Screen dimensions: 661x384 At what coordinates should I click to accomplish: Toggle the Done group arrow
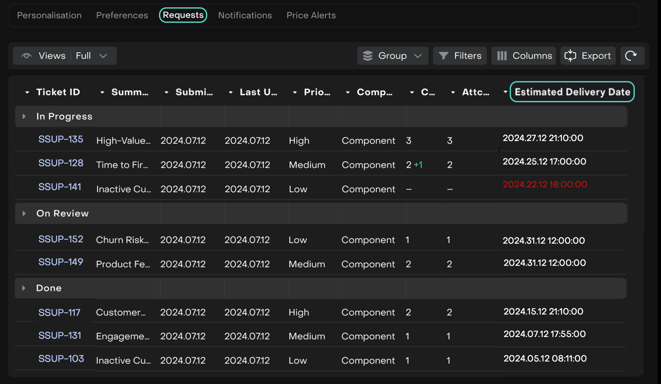click(x=24, y=288)
